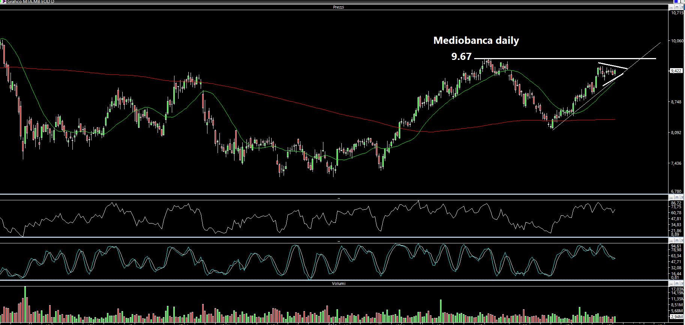The height and width of the screenshot is (325, 685).
Task: Click the 'Mediobanca daily' chart annotation
Action: [x=476, y=40]
